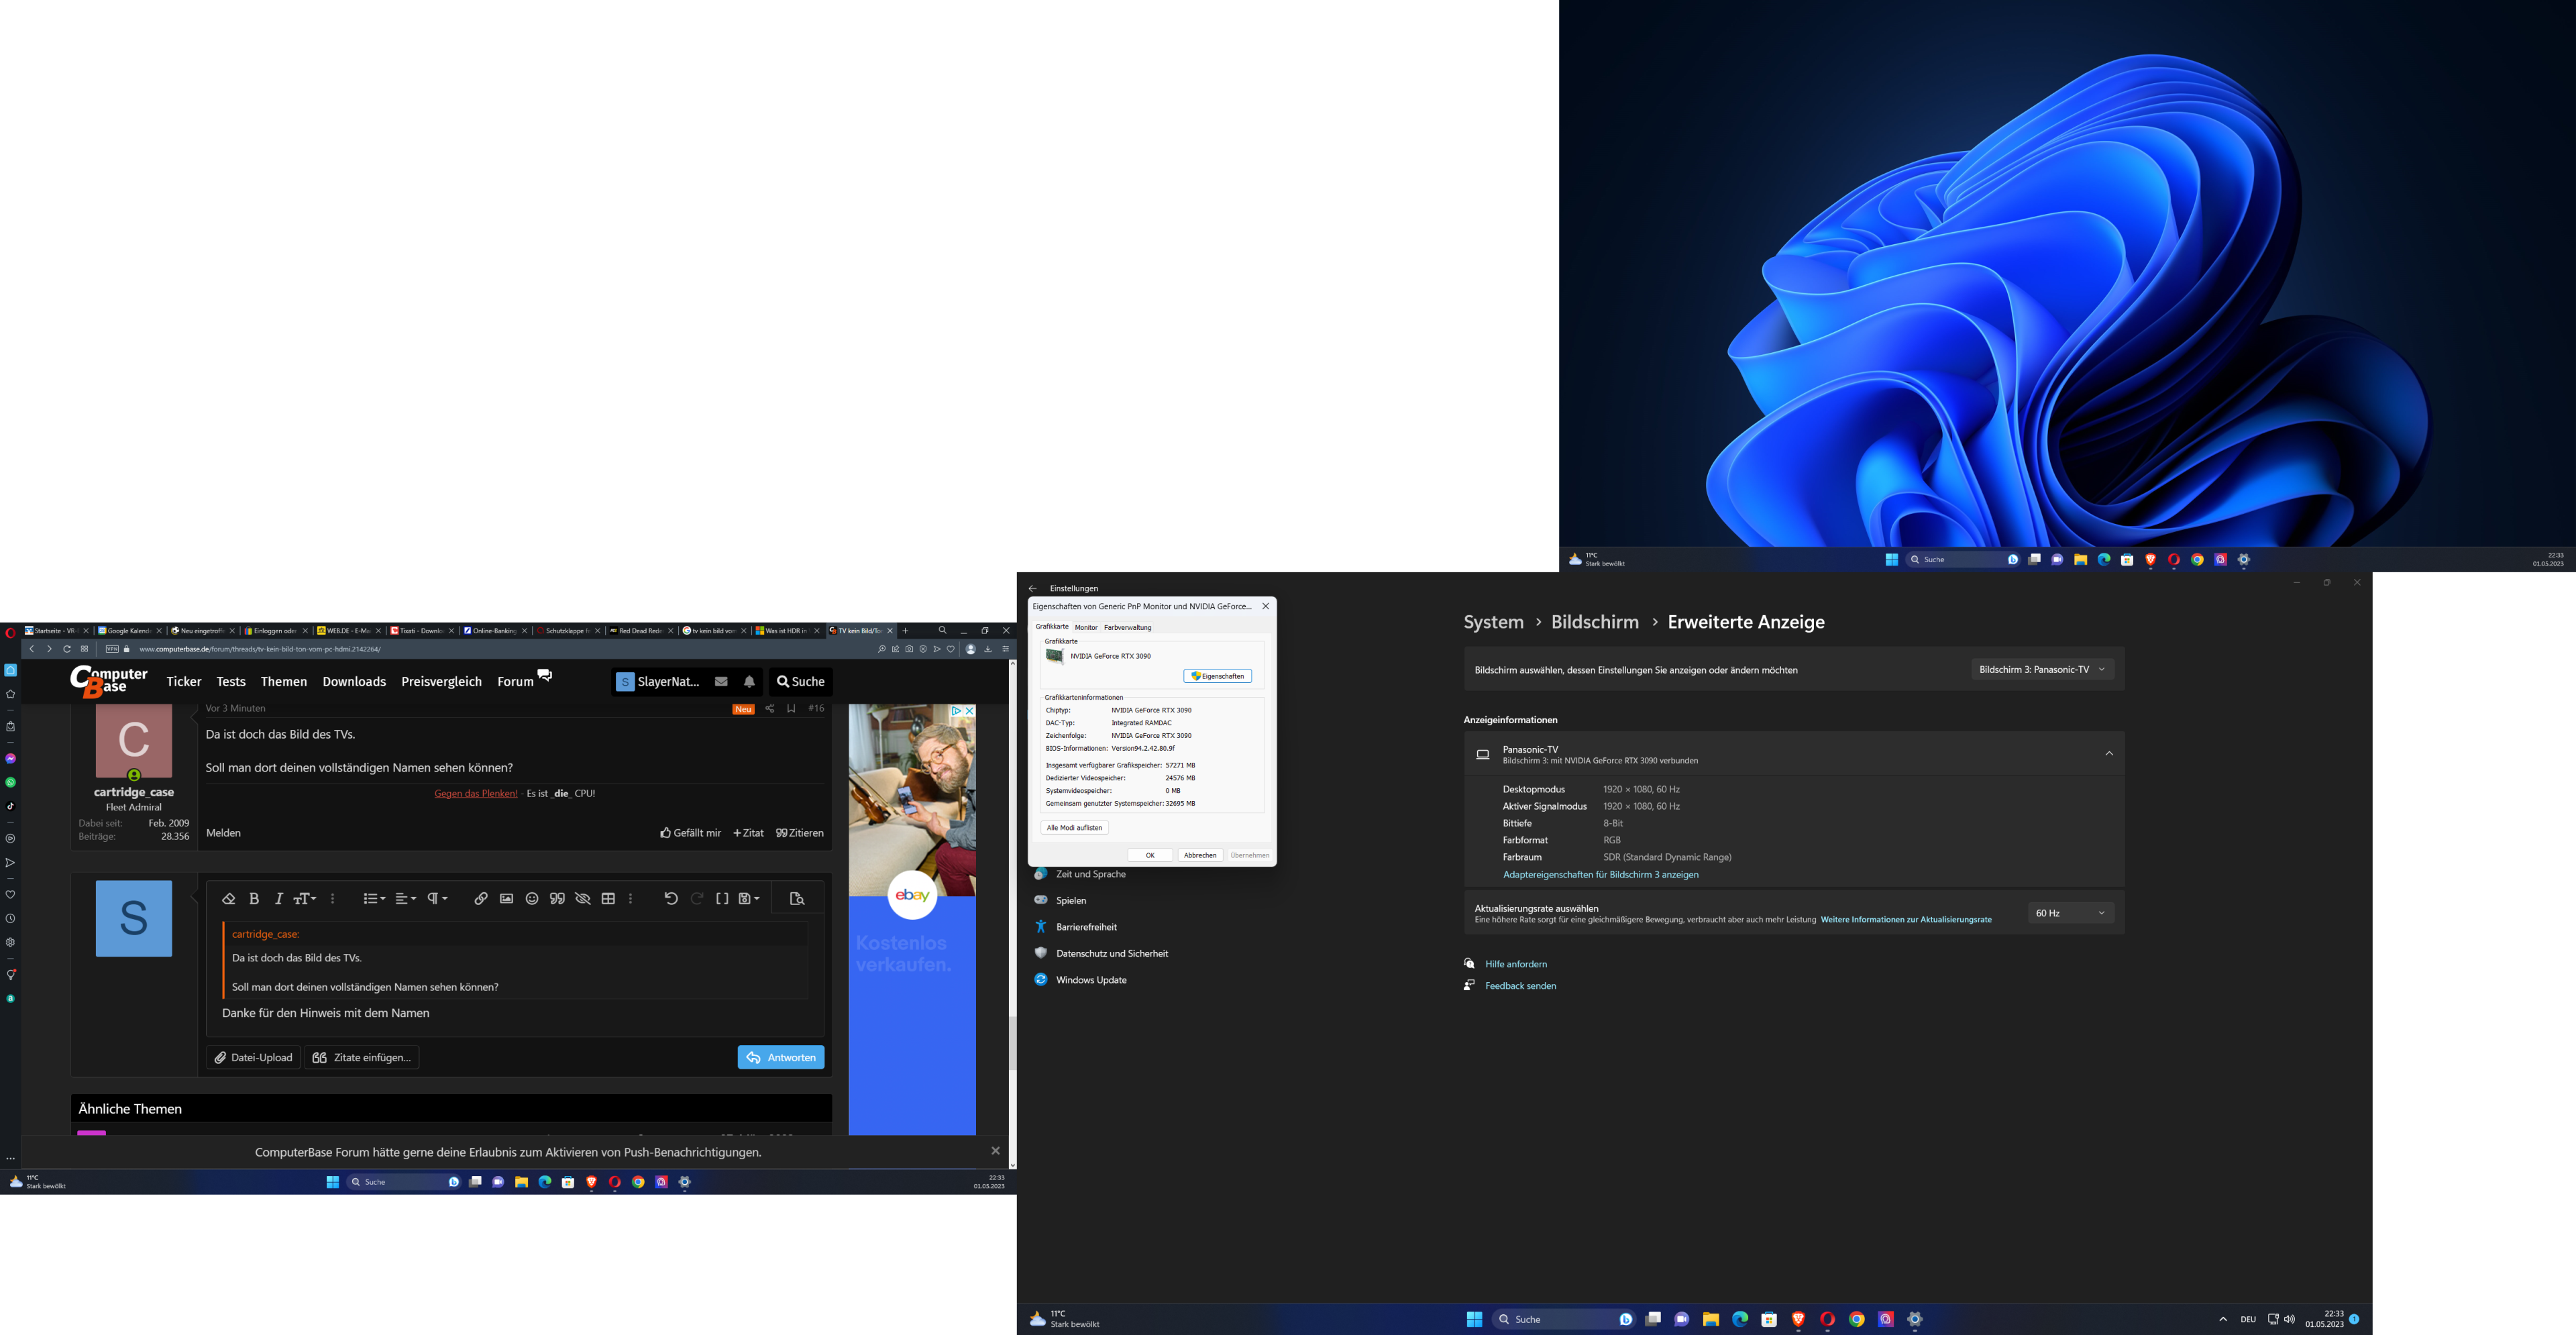Screen dimensions: 2576x1335
Task: Click the Antworten reply button
Action: [x=781, y=1058]
